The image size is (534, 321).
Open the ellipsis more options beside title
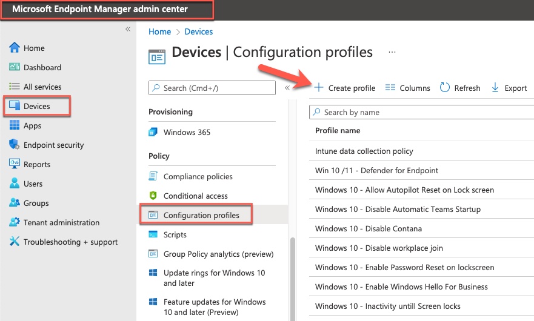point(392,52)
